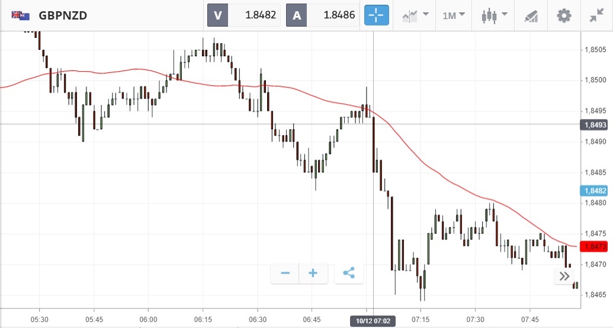Click the GBPNZD flag icon

tap(21, 15)
